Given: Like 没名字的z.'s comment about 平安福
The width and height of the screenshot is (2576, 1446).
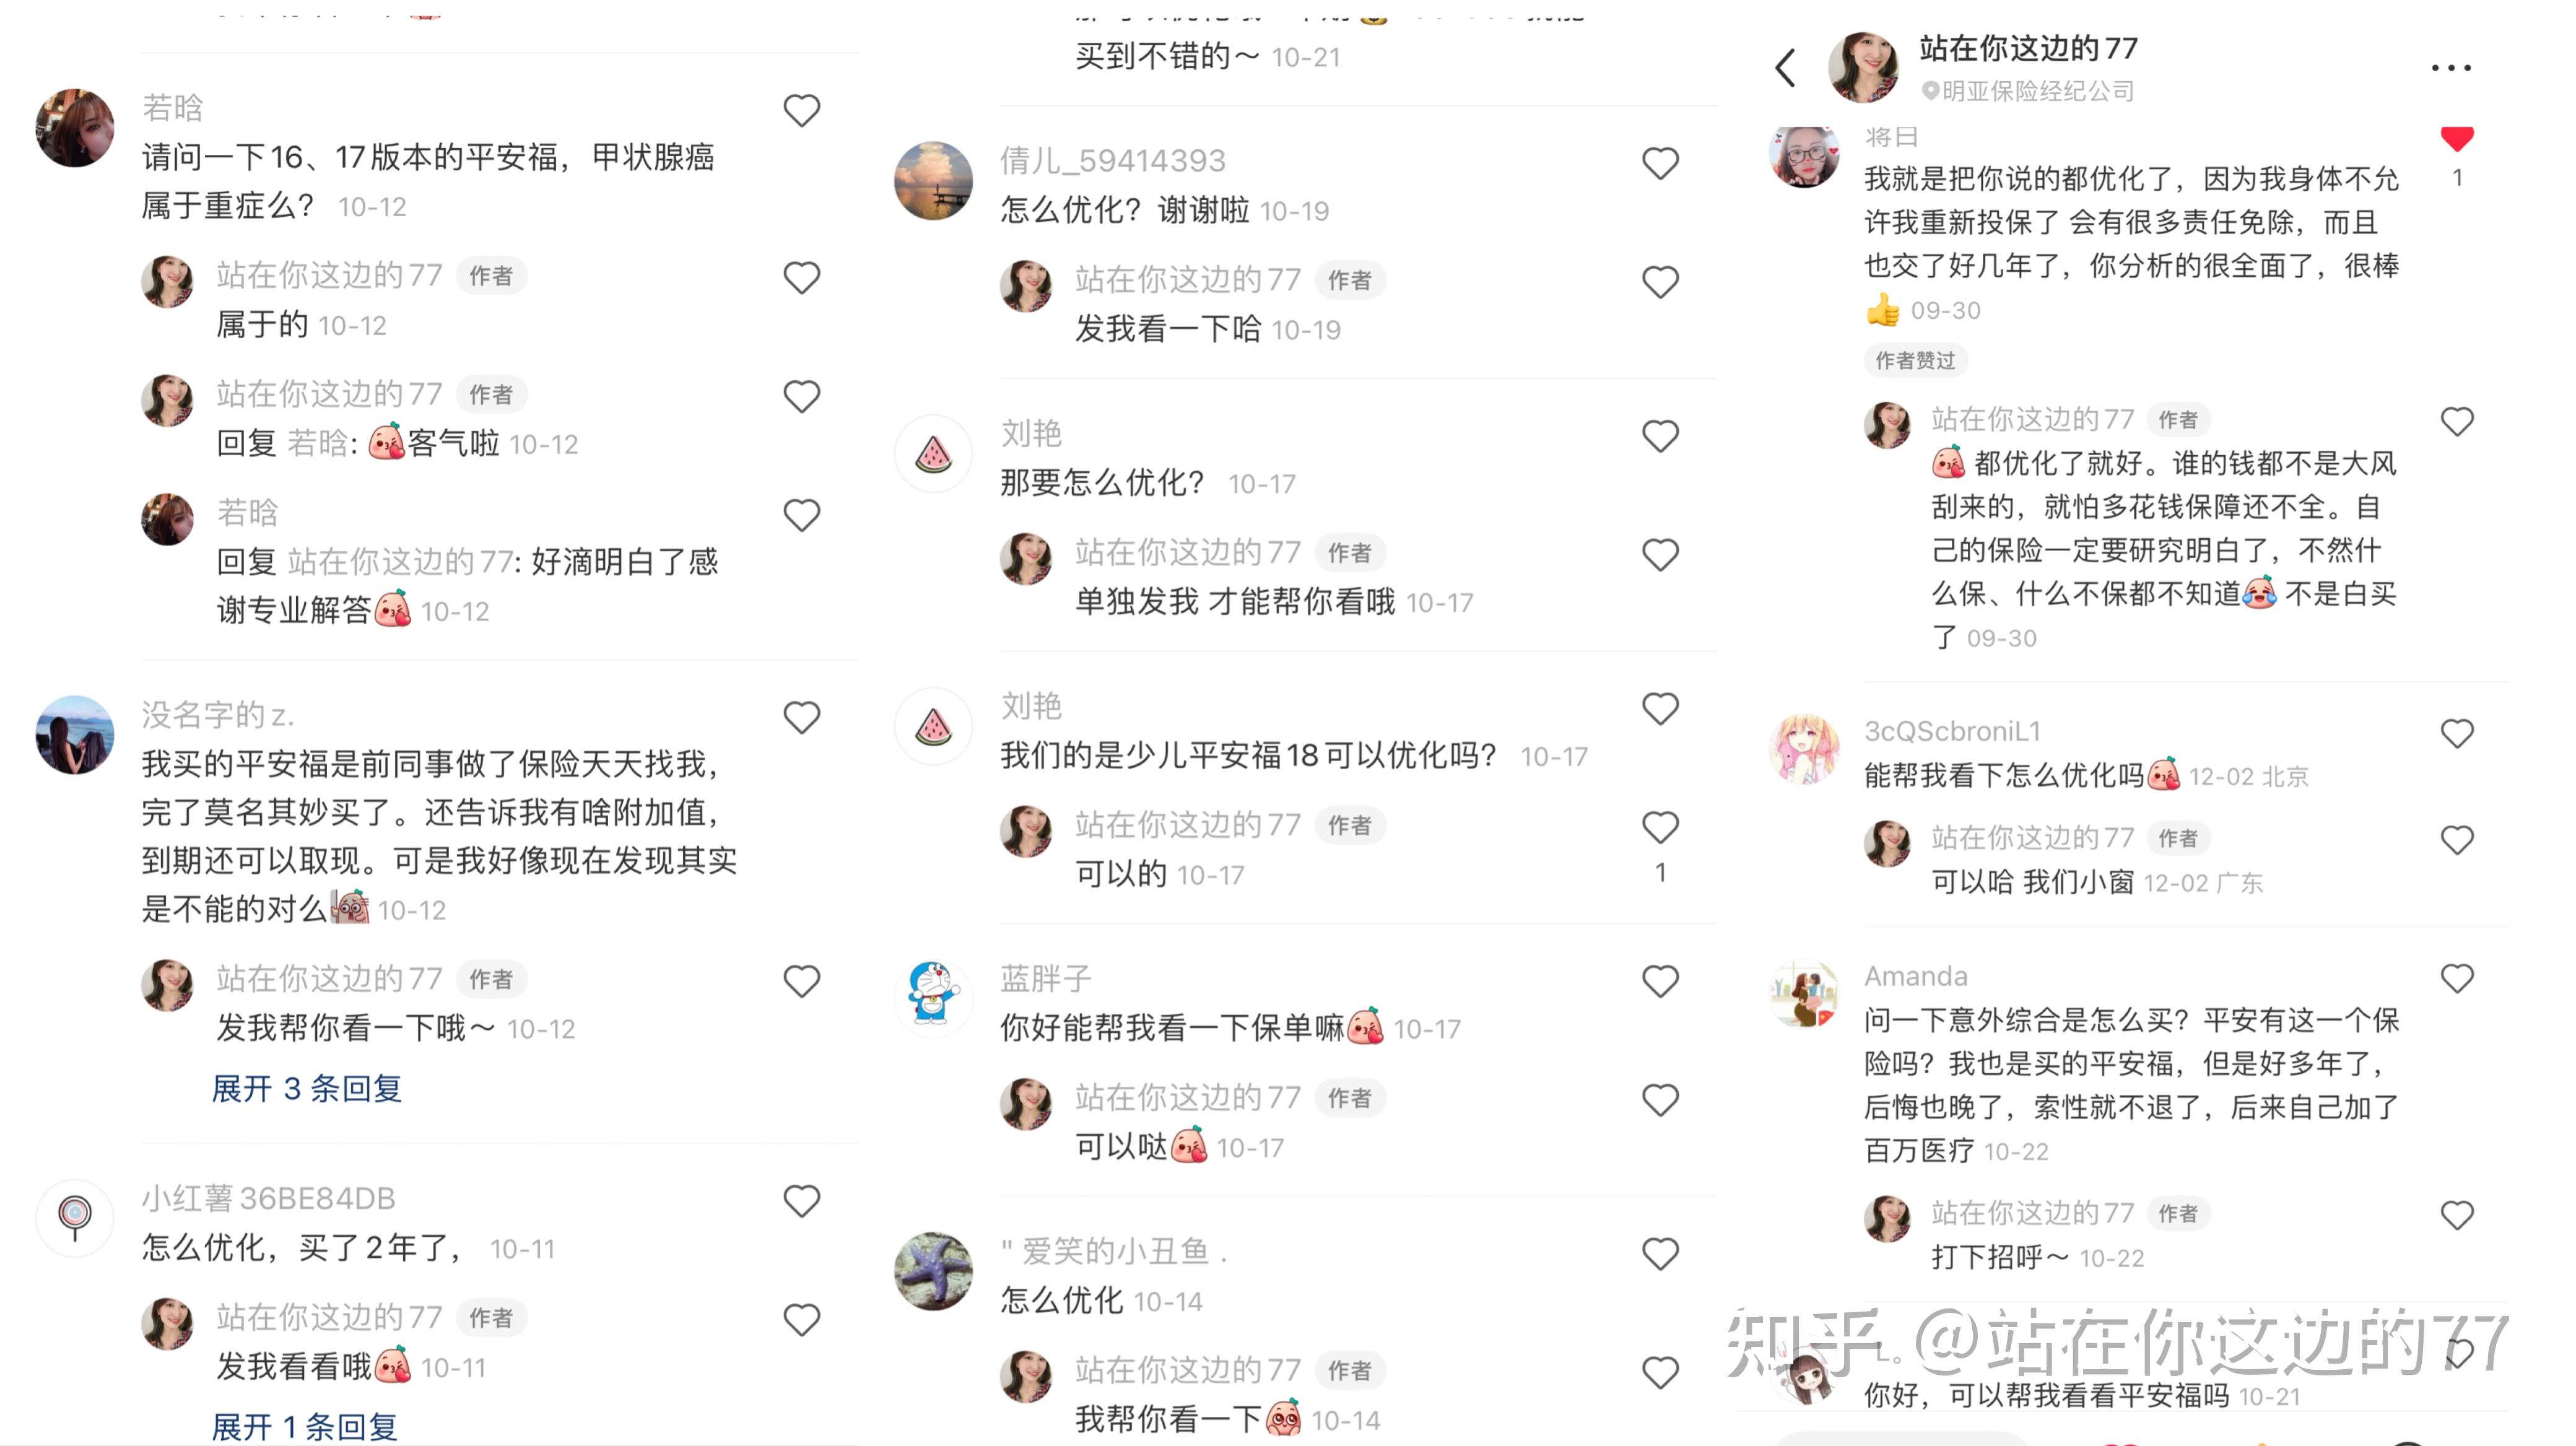Looking at the screenshot, I should click(801, 717).
